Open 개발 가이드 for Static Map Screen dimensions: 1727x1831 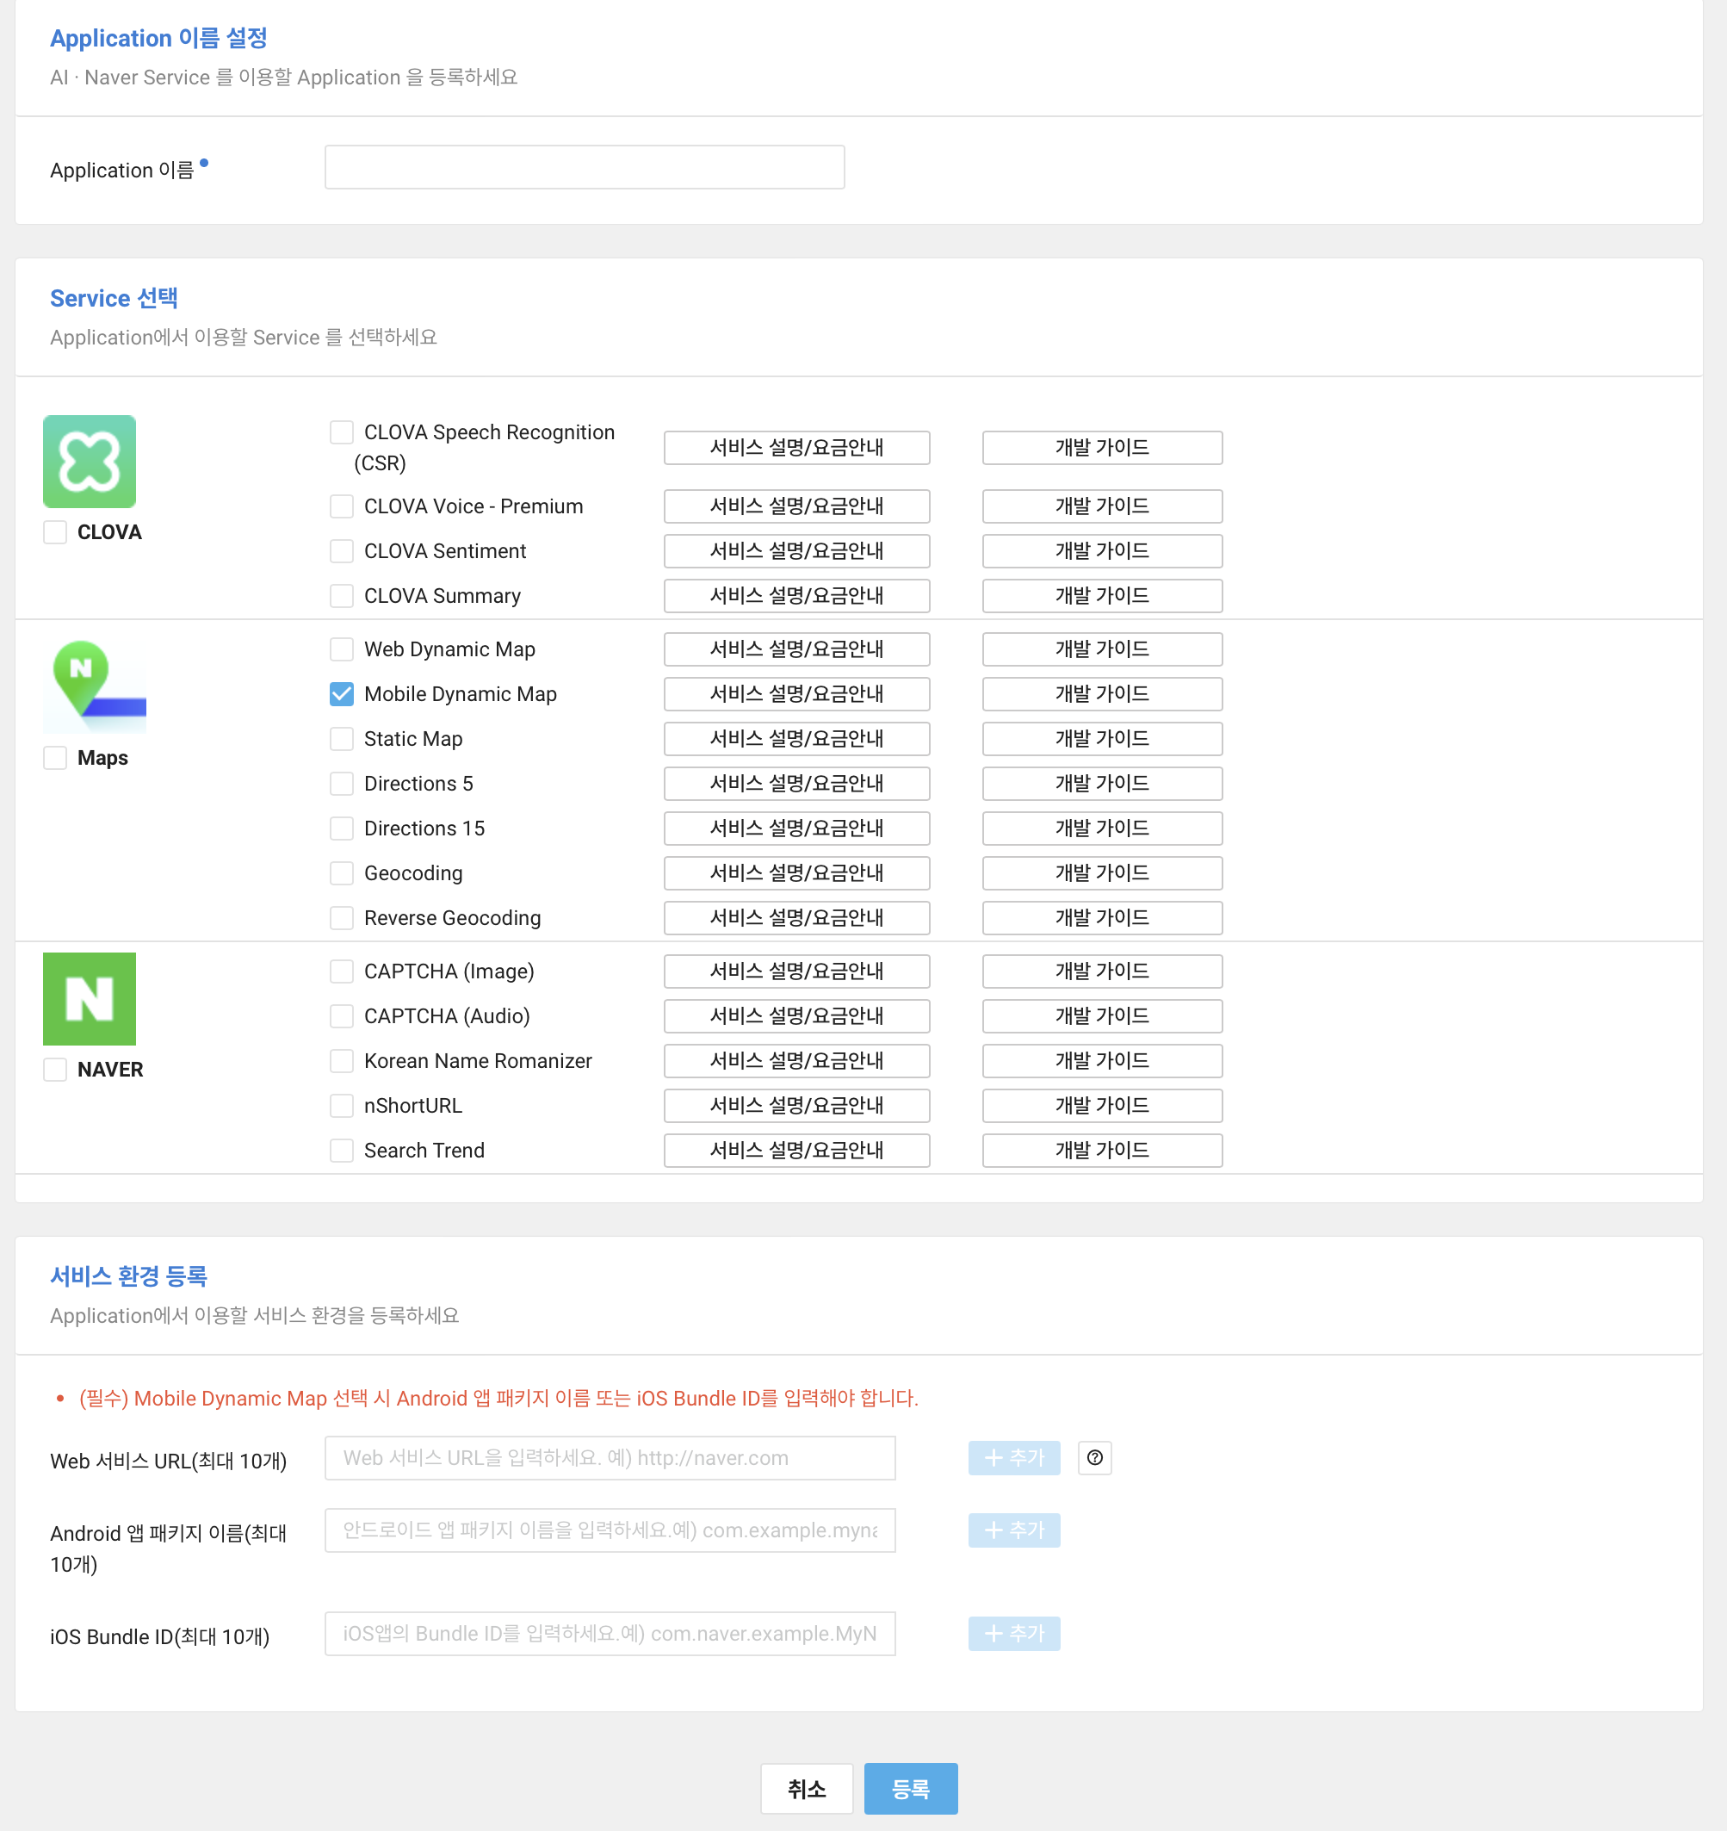(1101, 739)
